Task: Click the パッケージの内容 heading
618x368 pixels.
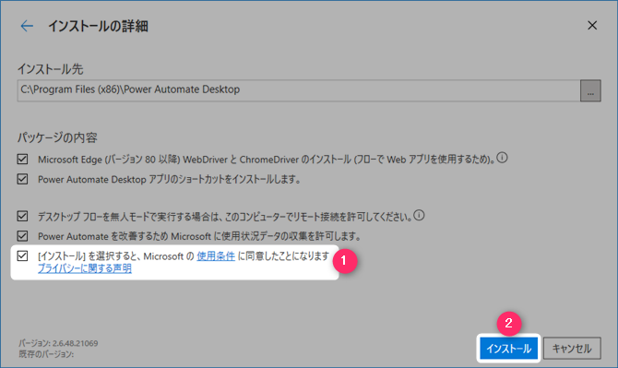Action: tap(57, 137)
